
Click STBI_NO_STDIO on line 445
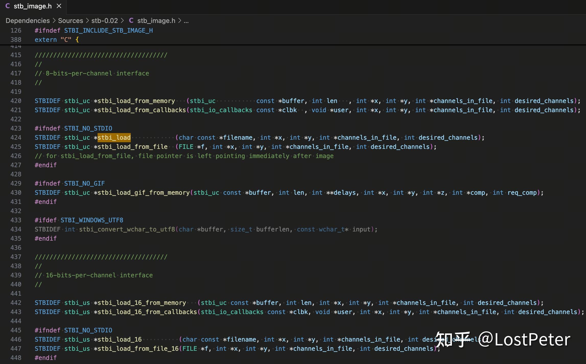click(x=88, y=330)
